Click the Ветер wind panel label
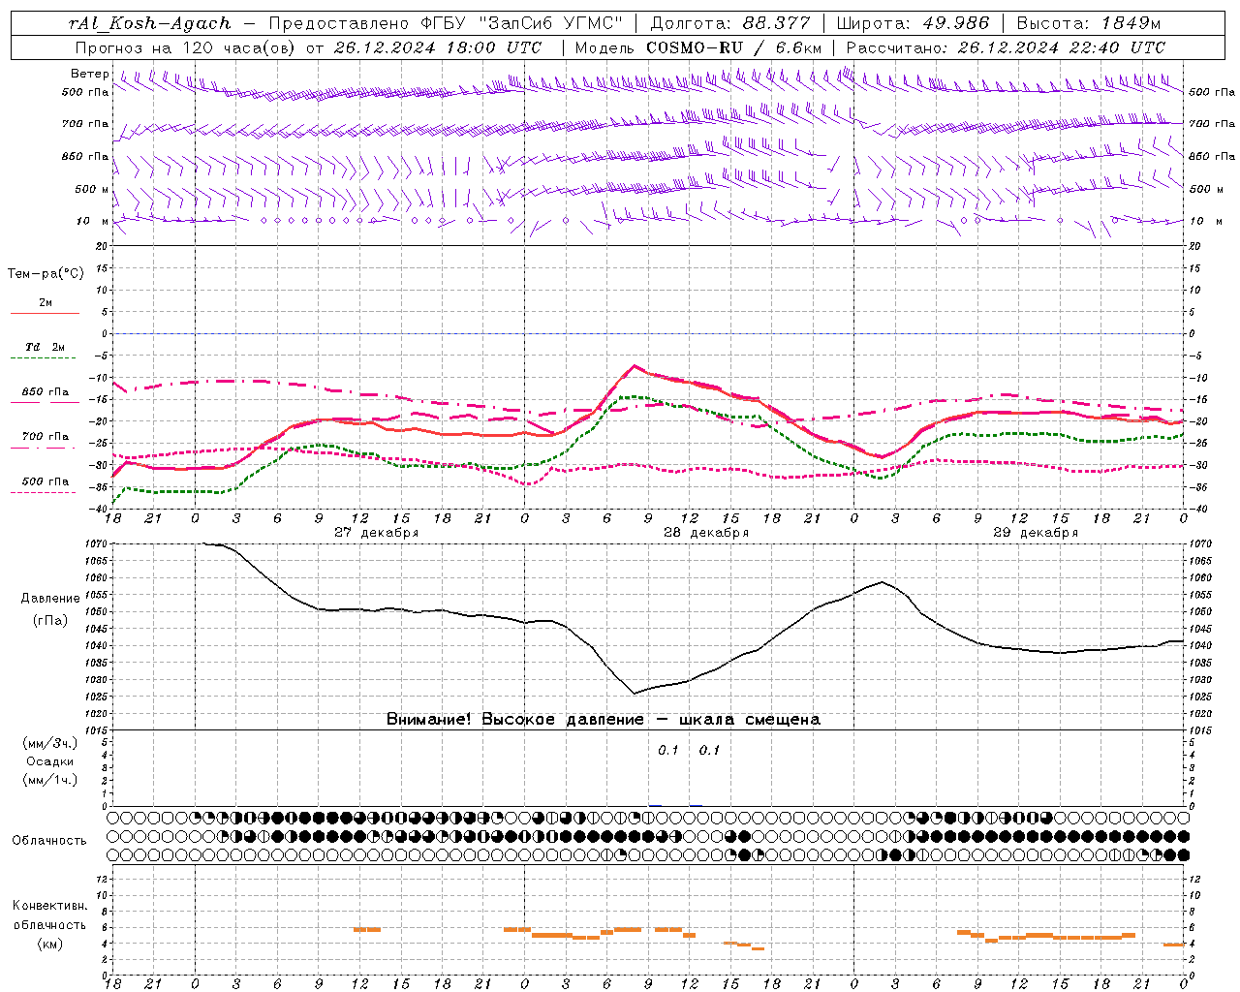Image resolution: width=1240 pixels, height=992 pixels. tap(90, 74)
